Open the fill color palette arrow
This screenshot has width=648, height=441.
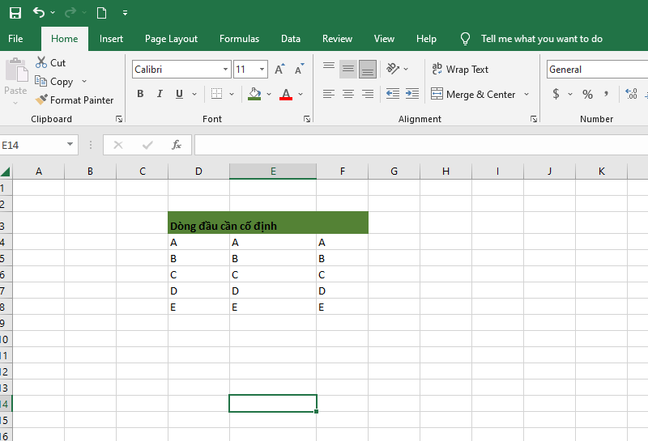point(269,94)
